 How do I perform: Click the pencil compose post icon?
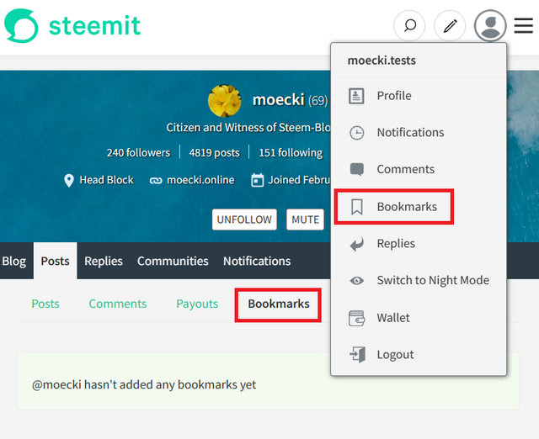point(450,26)
